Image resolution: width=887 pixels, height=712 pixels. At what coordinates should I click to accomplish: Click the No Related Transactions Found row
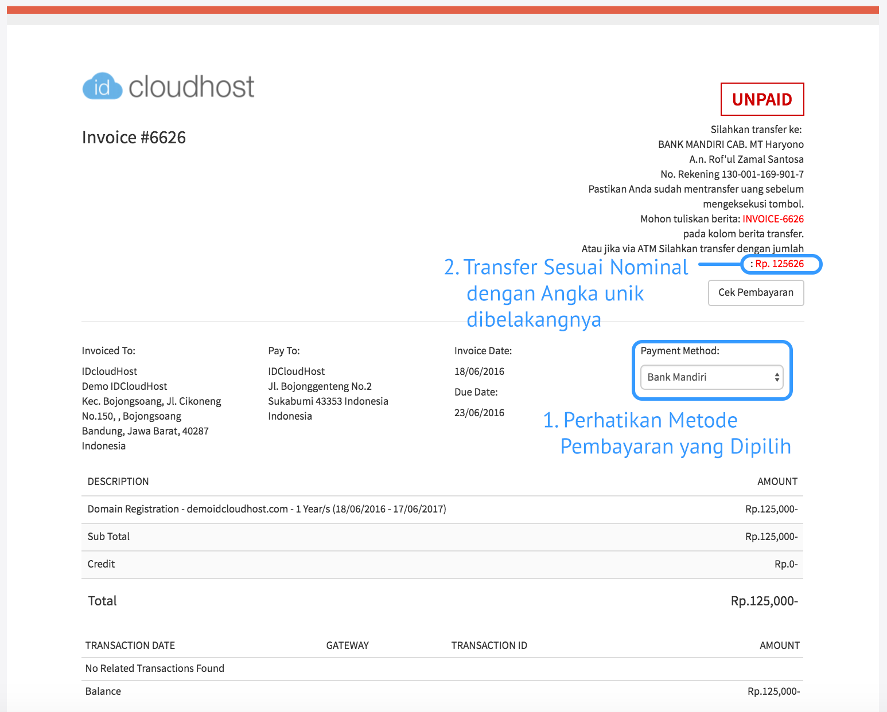(x=154, y=668)
